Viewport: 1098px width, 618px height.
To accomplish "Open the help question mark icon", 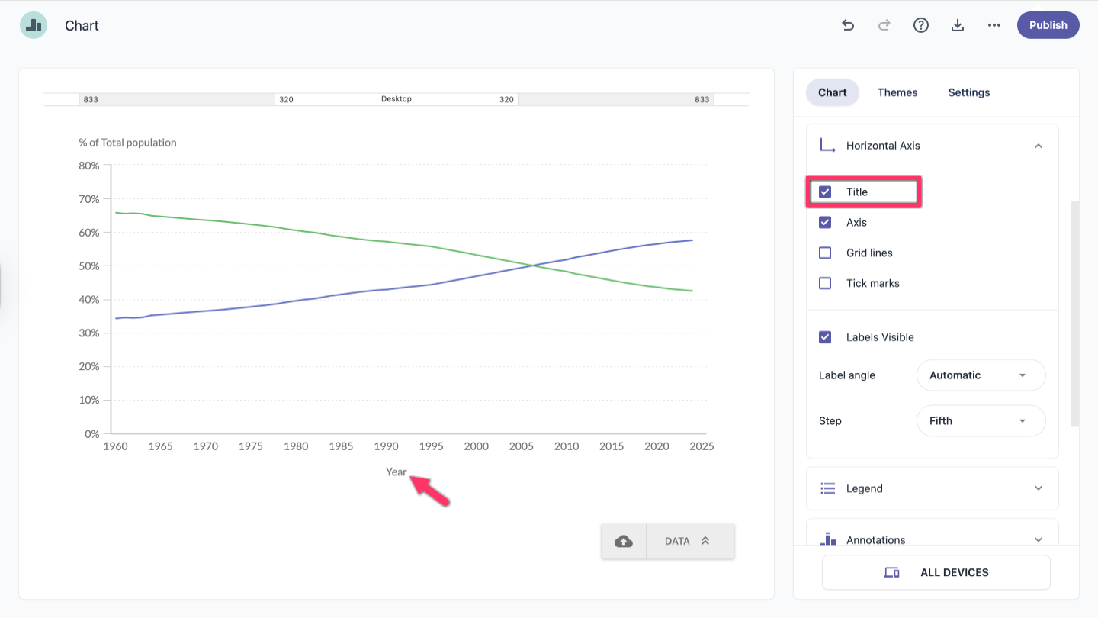I will [921, 25].
